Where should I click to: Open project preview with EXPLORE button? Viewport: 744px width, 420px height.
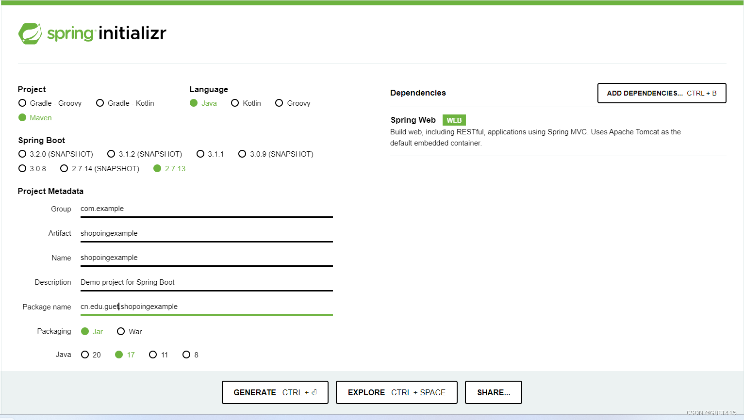pos(397,392)
